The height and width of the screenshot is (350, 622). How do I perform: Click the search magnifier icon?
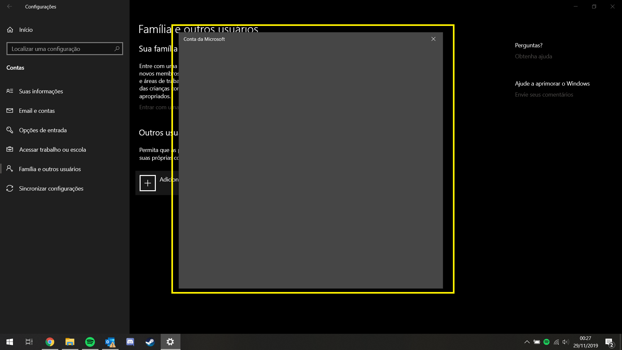coord(117,49)
